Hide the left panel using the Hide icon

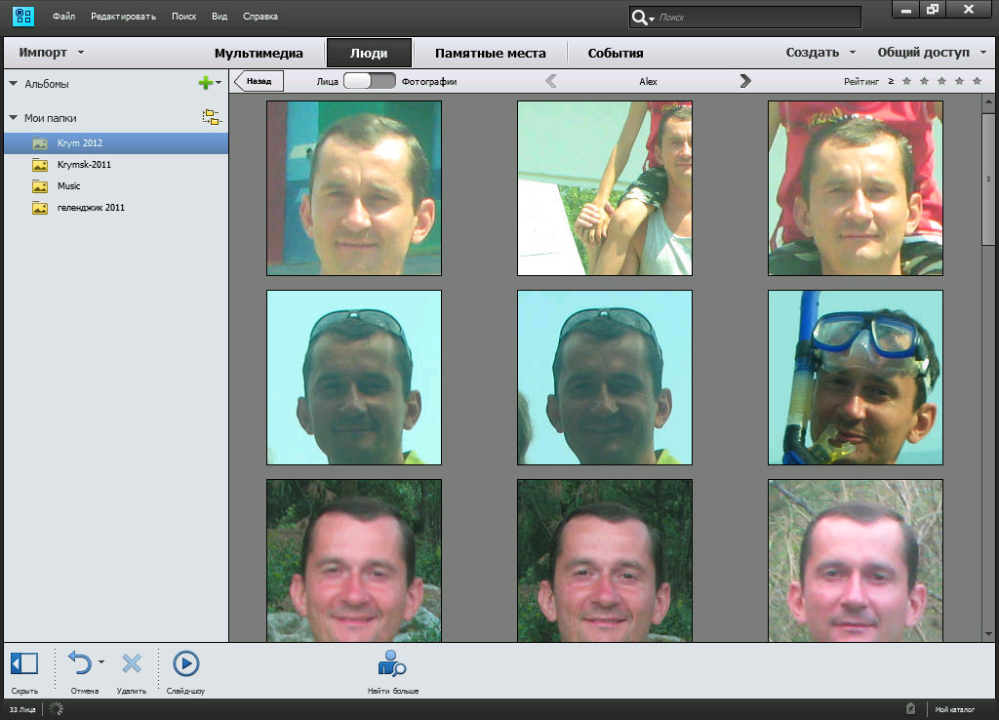coord(24,664)
